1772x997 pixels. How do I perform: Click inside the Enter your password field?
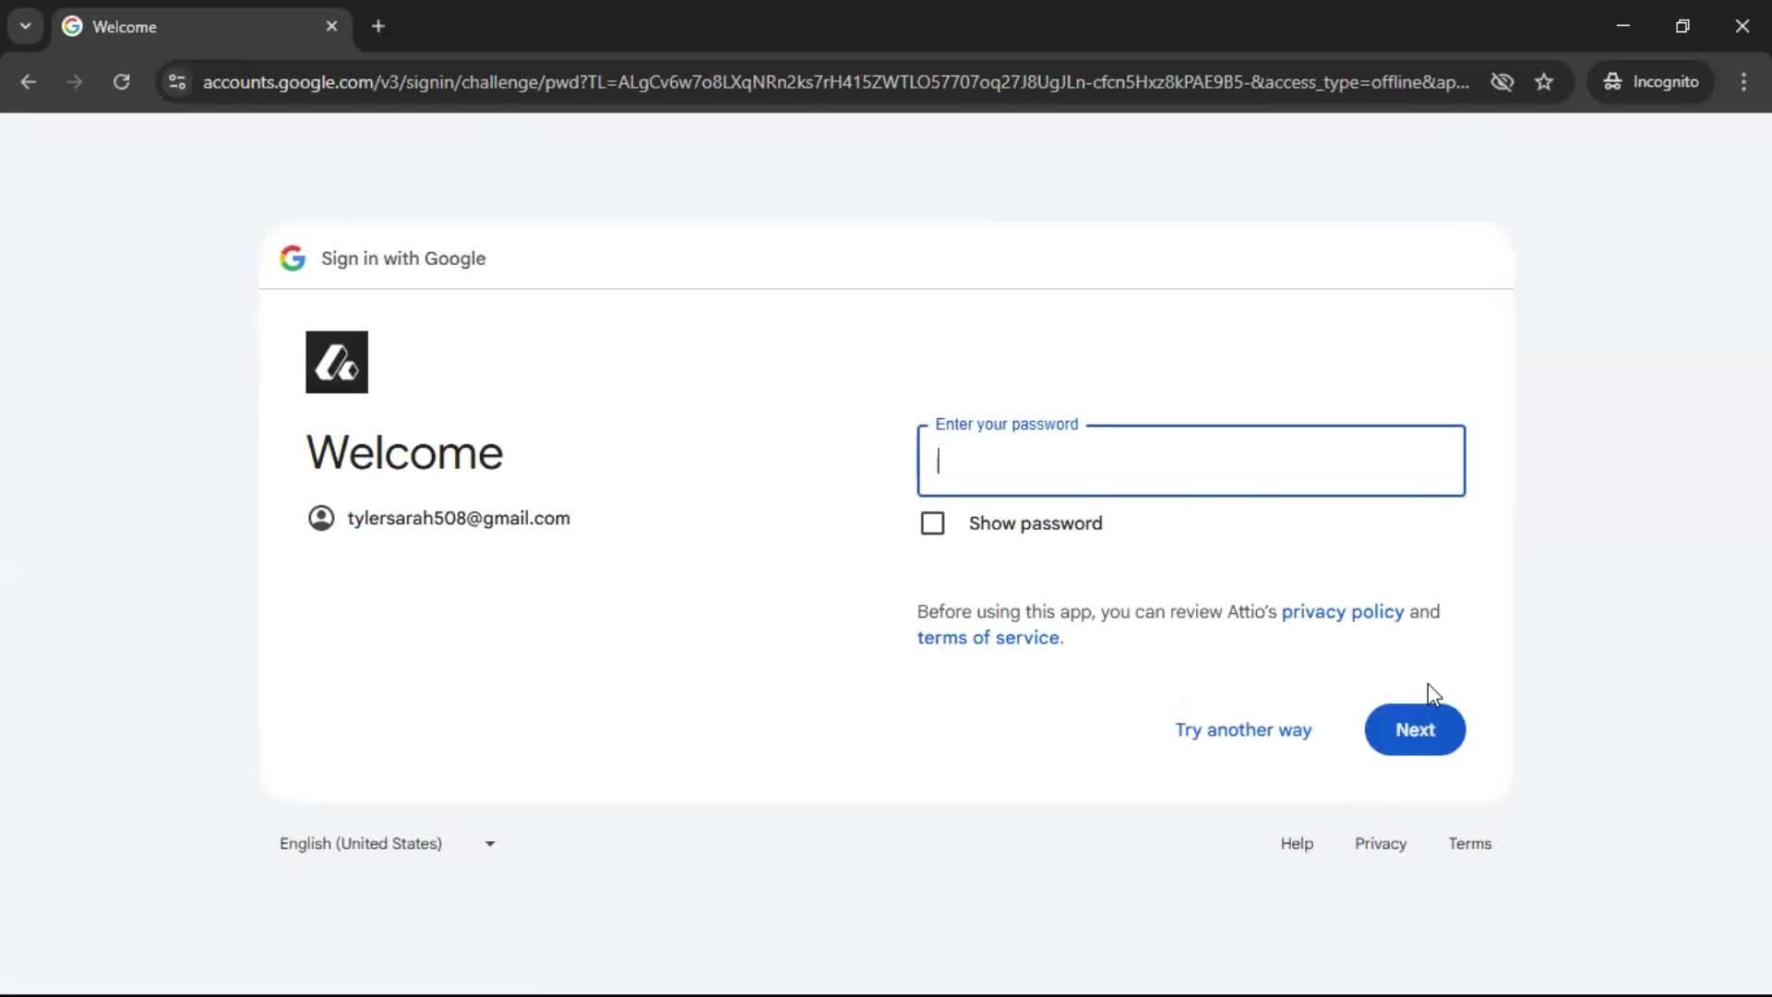pyautogui.click(x=1189, y=461)
